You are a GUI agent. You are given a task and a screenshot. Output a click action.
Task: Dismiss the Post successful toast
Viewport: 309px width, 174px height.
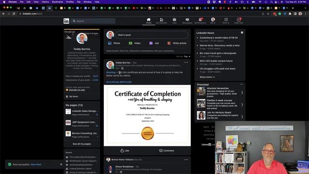[61, 164]
